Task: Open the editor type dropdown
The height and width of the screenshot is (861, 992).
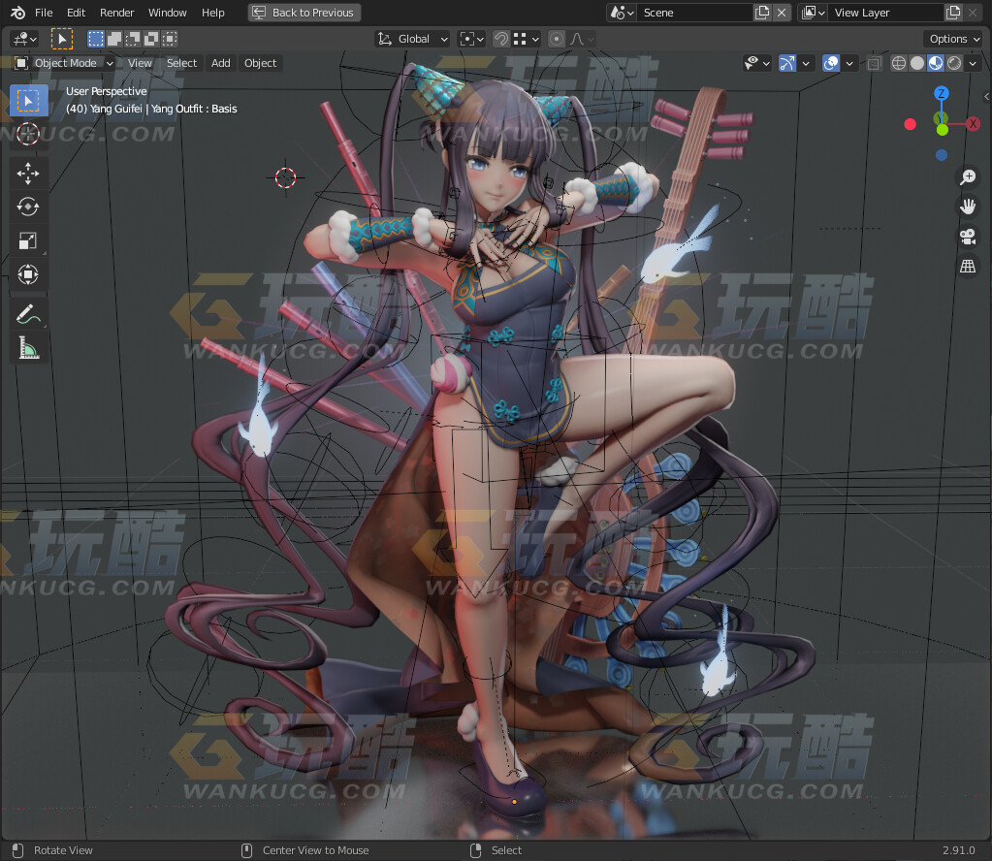Action: coord(24,39)
